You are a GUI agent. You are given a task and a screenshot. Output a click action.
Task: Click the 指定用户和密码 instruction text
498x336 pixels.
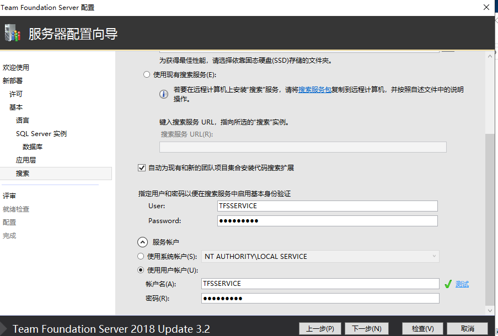tap(215, 193)
